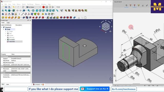Screen dimensions: 164x92
Task: Open the navigation cube mini menu
Action: 110,31
